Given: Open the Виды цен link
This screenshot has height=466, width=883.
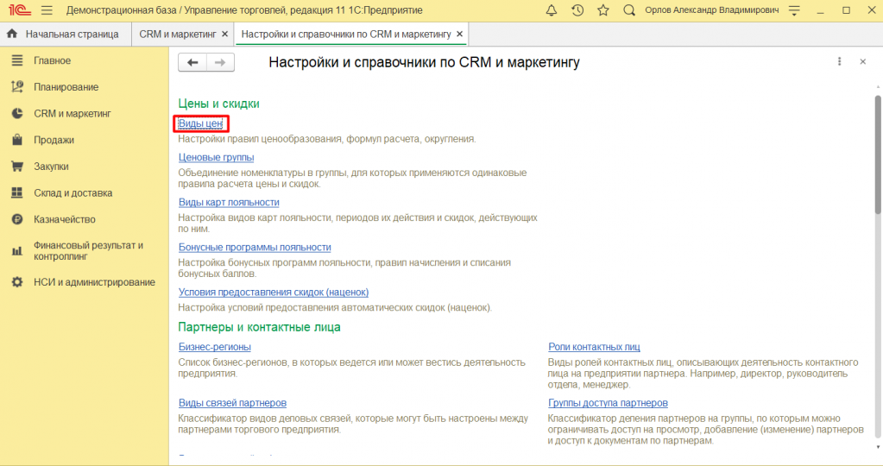Looking at the screenshot, I should tap(200, 124).
